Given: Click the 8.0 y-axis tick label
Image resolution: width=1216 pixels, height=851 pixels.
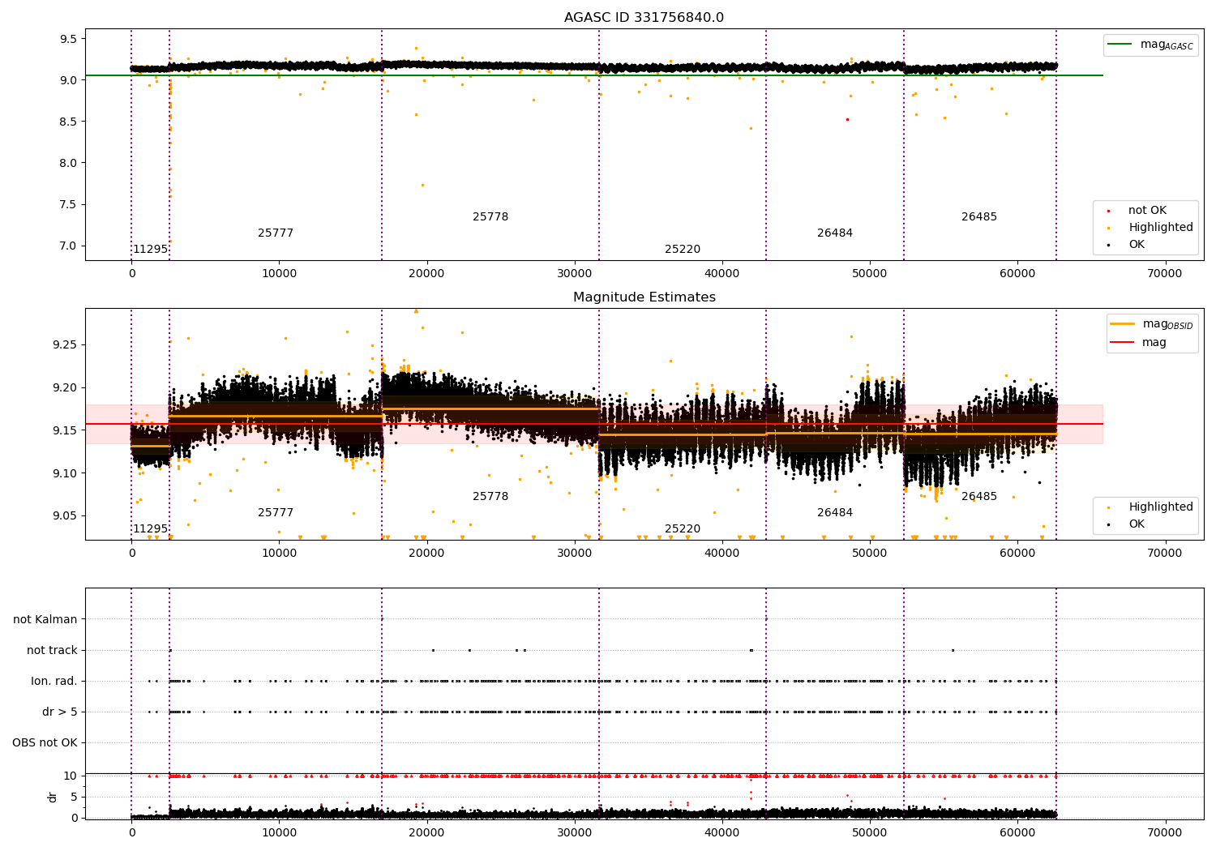Looking at the screenshot, I should coord(68,163).
